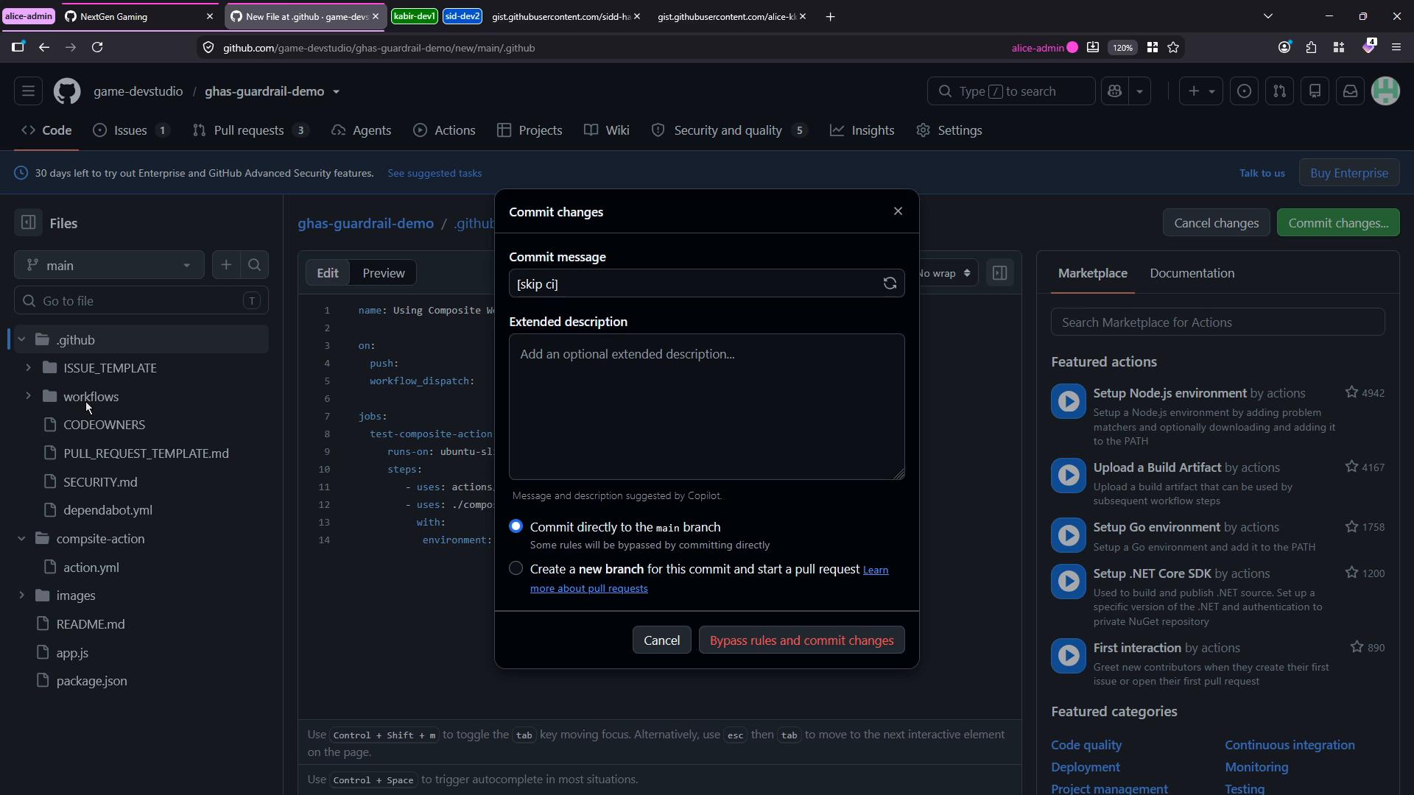Switch to the Preview tab

(384, 273)
